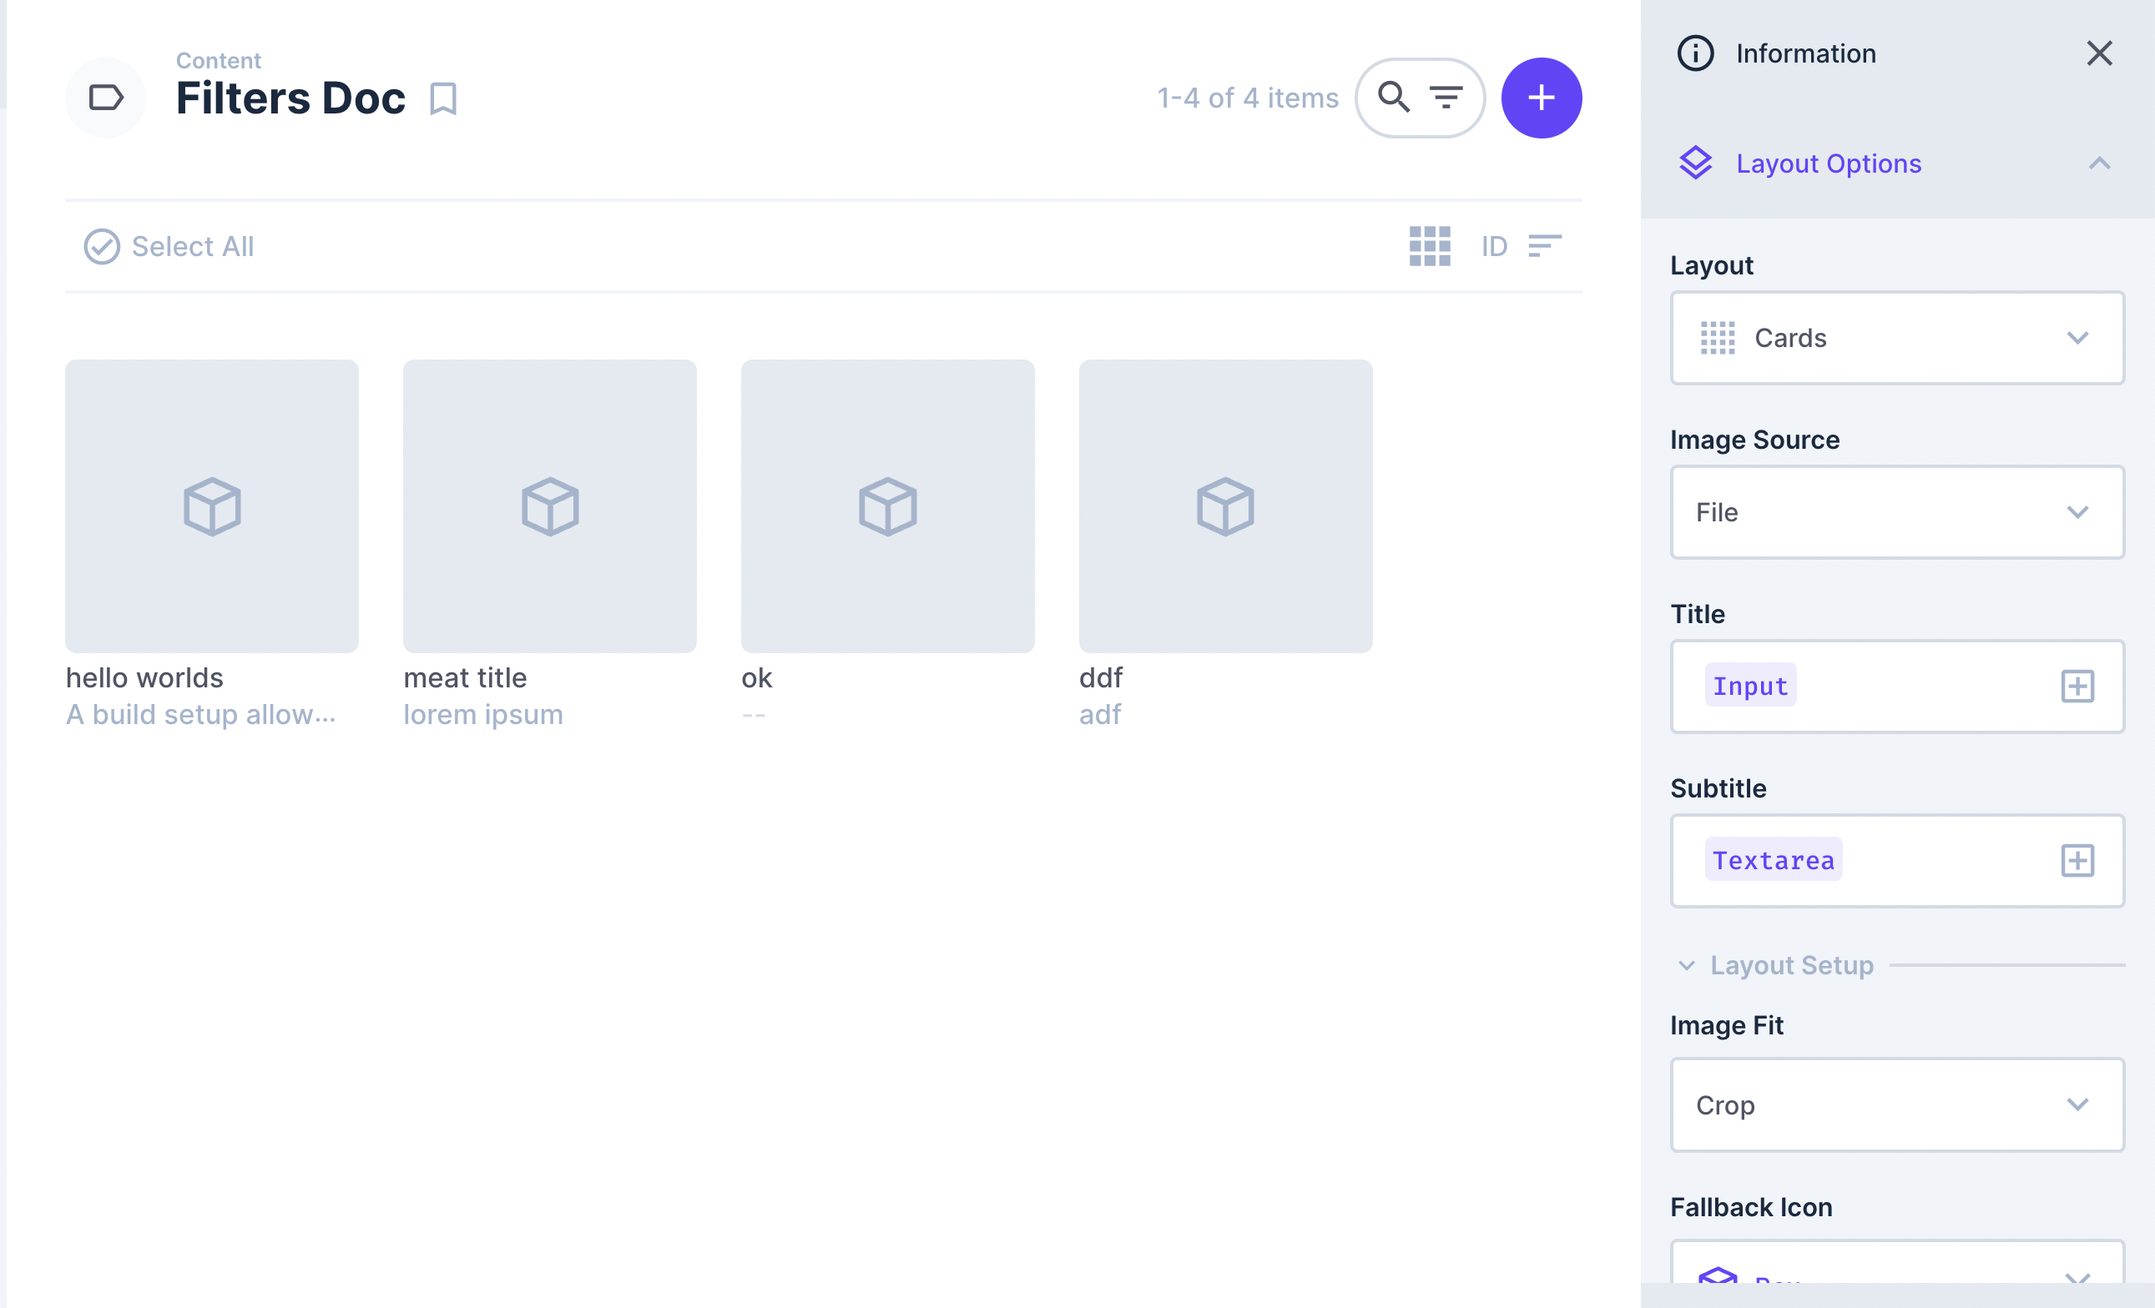Open the 'hello worlds' item card
The image size is (2155, 1308).
coord(211,506)
